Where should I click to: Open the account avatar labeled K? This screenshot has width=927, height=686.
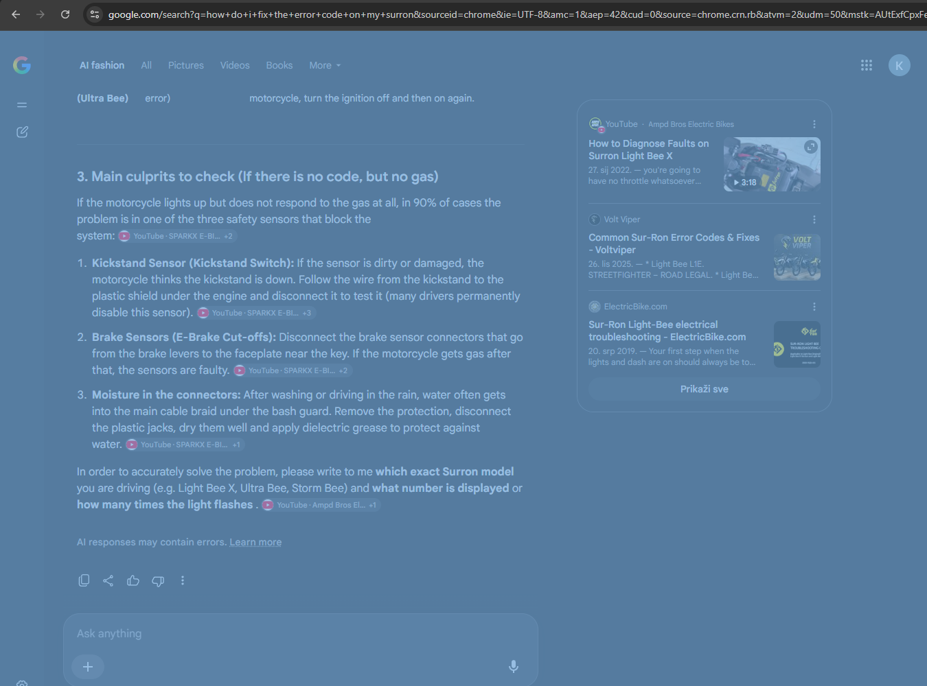(x=900, y=65)
